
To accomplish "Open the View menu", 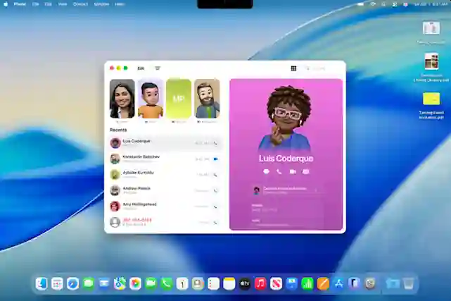I will (x=63, y=4).
